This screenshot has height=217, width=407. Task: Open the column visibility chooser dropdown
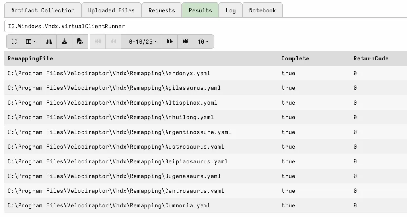click(31, 42)
